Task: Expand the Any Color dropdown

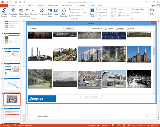Action: pyautogui.click(x=97, y=29)
